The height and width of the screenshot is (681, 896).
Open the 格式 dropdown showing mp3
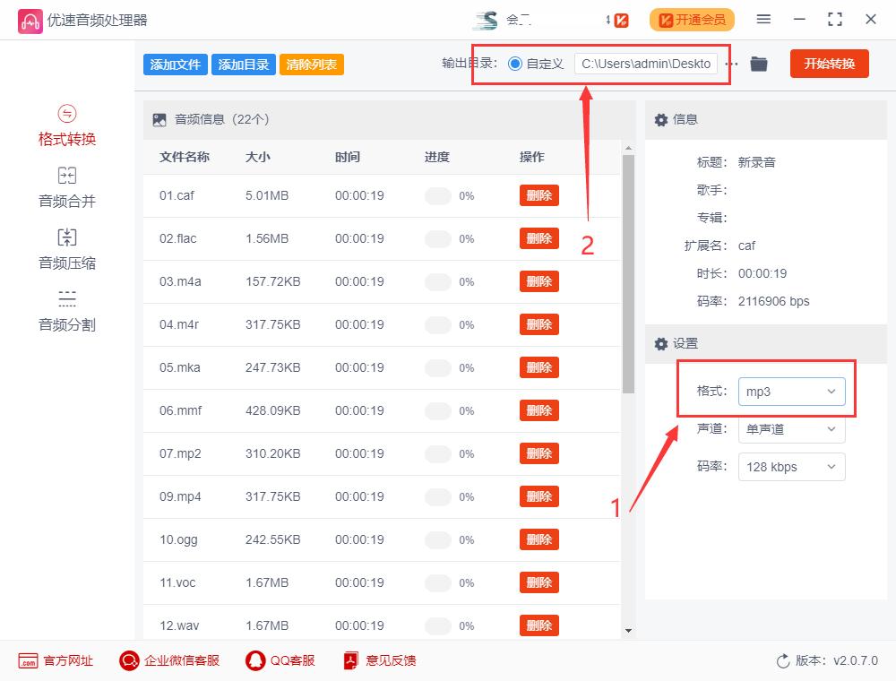(x=791, y=392)
